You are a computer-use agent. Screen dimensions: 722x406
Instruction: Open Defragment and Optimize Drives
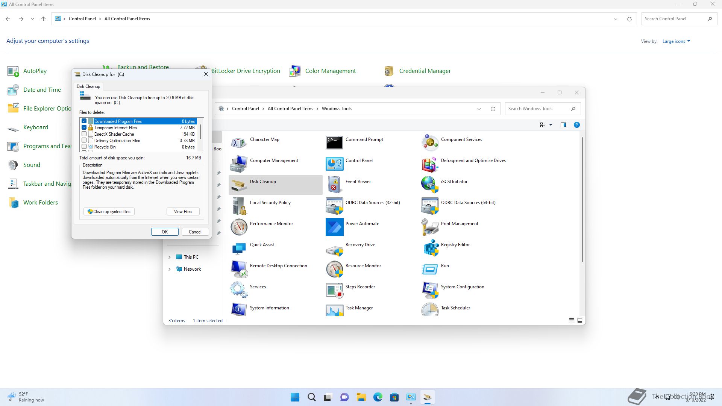tap(430, 164)
